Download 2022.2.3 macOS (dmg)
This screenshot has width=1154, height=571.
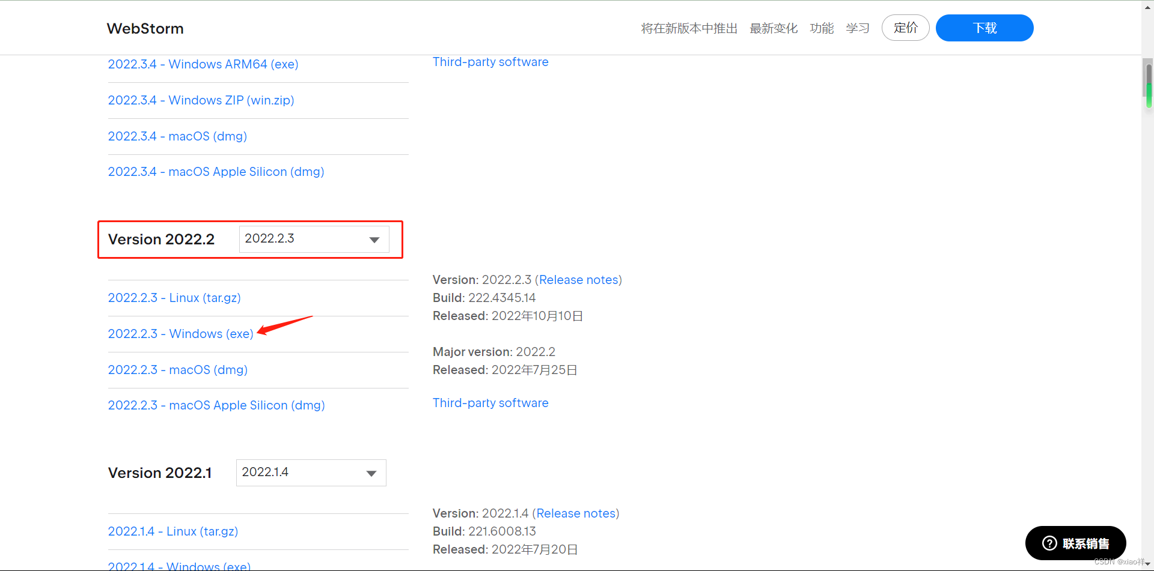click(x=178, y=370)
